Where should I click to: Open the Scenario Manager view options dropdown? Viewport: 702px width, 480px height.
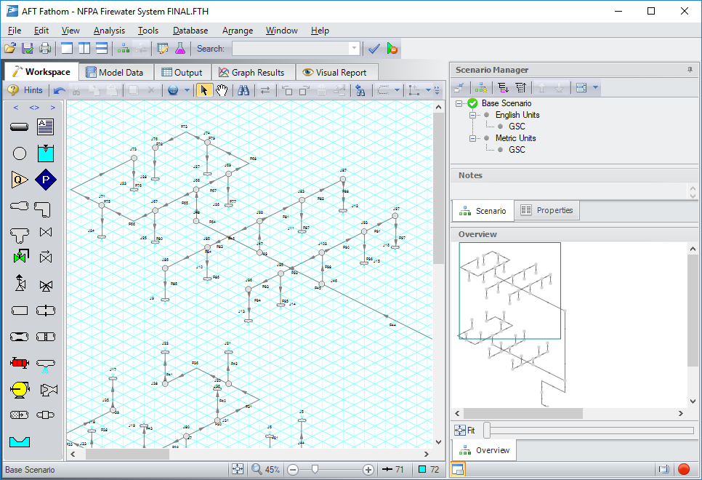[595, 87]
